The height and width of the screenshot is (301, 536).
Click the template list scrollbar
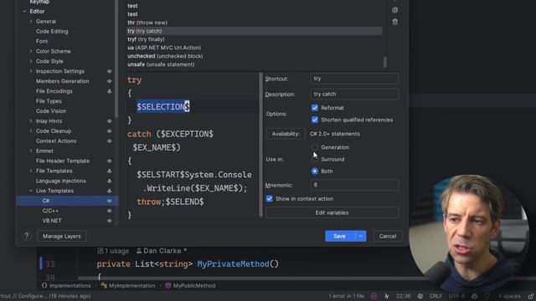(x=385, y=62)
